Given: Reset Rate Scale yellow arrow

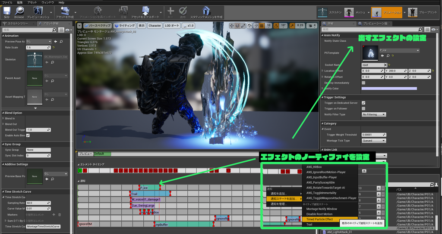Looking at the screenshot, I should tap(54, 47).
